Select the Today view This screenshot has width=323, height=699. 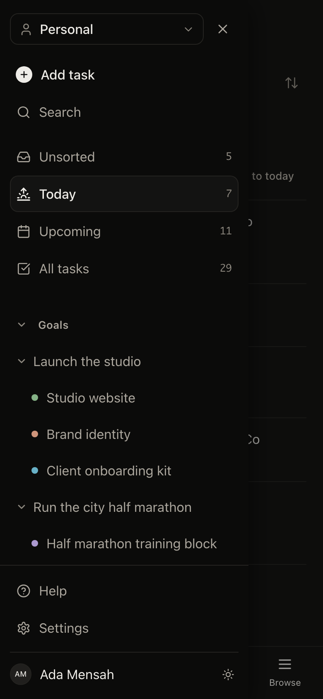124,194
